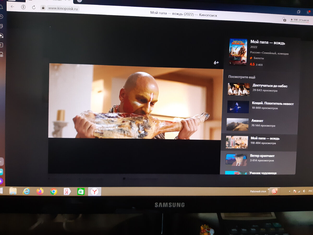Open the video player icon in the sidebar
Viewport: 313px width, 235px height.
(x=1, y=36)
